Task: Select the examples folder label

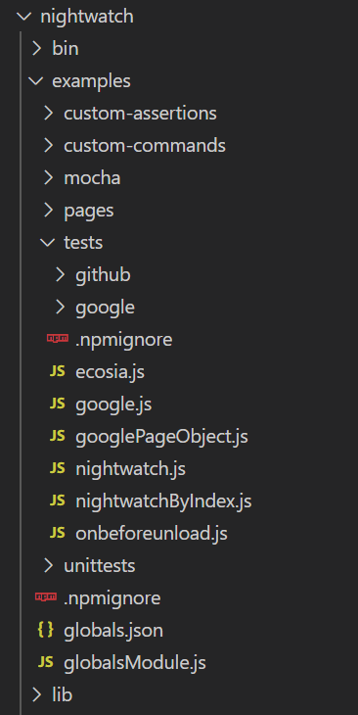Action: pyautogui.click(x=92, y=81)
